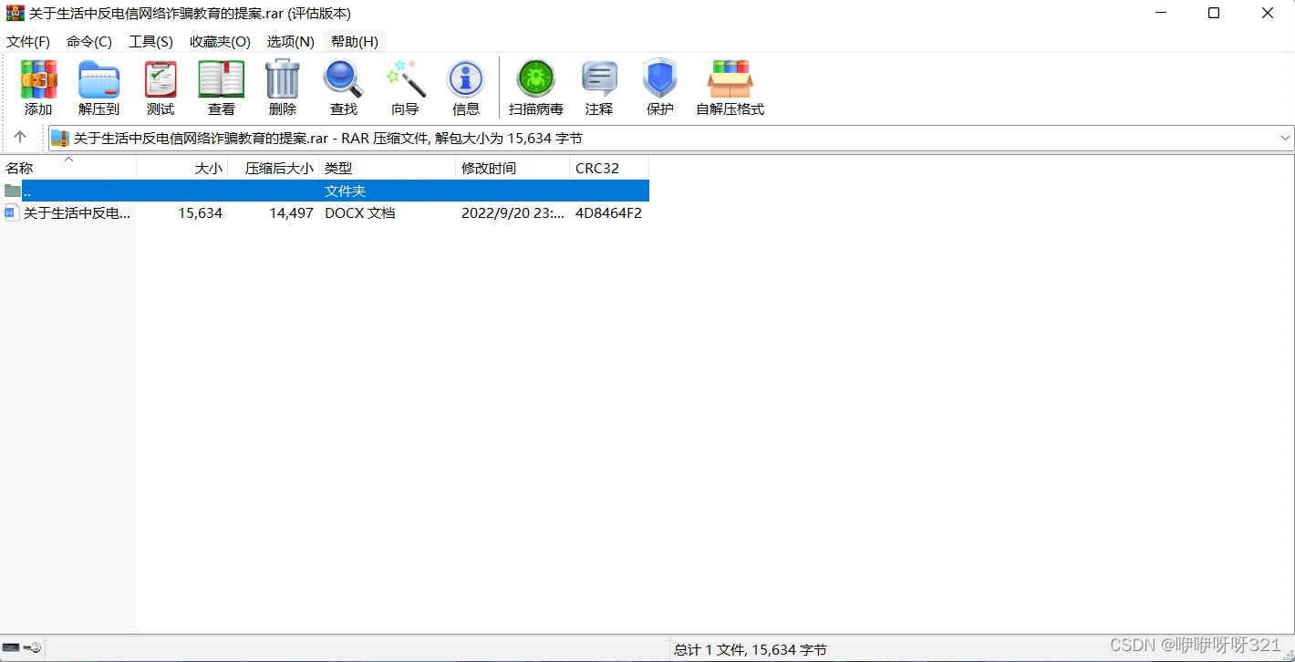Open the Options (选项) menu

pos(290,42)
